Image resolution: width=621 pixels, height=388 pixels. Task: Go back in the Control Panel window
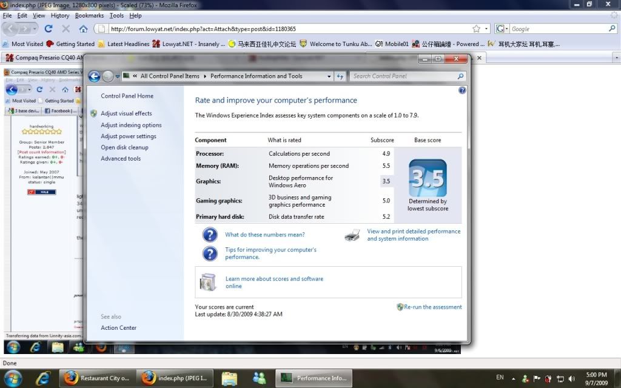click(x=94, y=76)
